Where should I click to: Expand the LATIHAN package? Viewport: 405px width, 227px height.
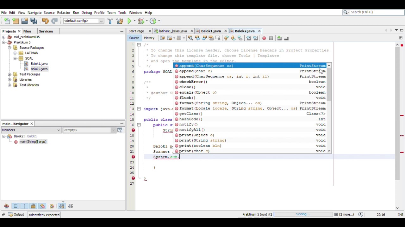[x=15, y=53]
